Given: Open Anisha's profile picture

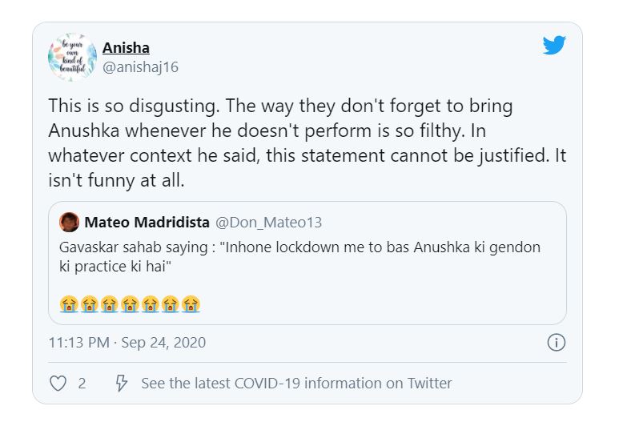Looking at the screenshot, I should click(x=72, y=57).
